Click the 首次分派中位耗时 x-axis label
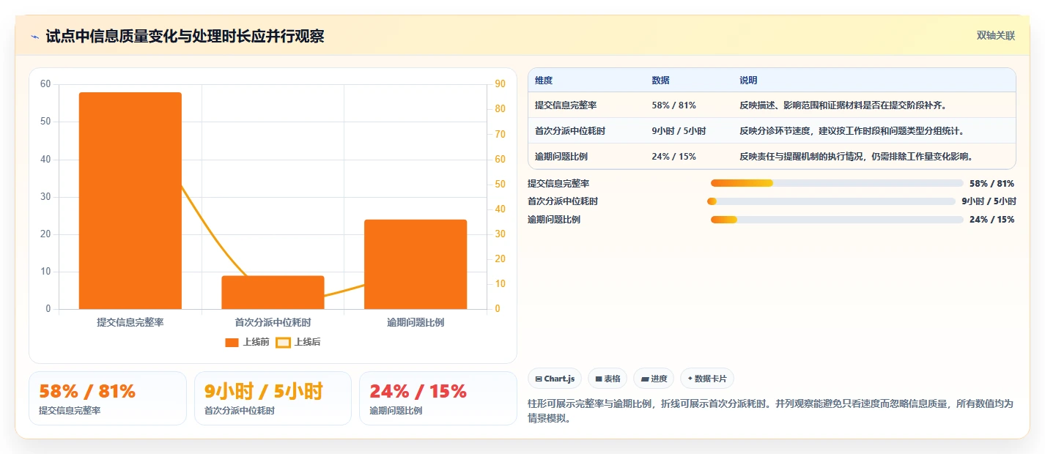The image size is (1045, 454). pos(273,322)
